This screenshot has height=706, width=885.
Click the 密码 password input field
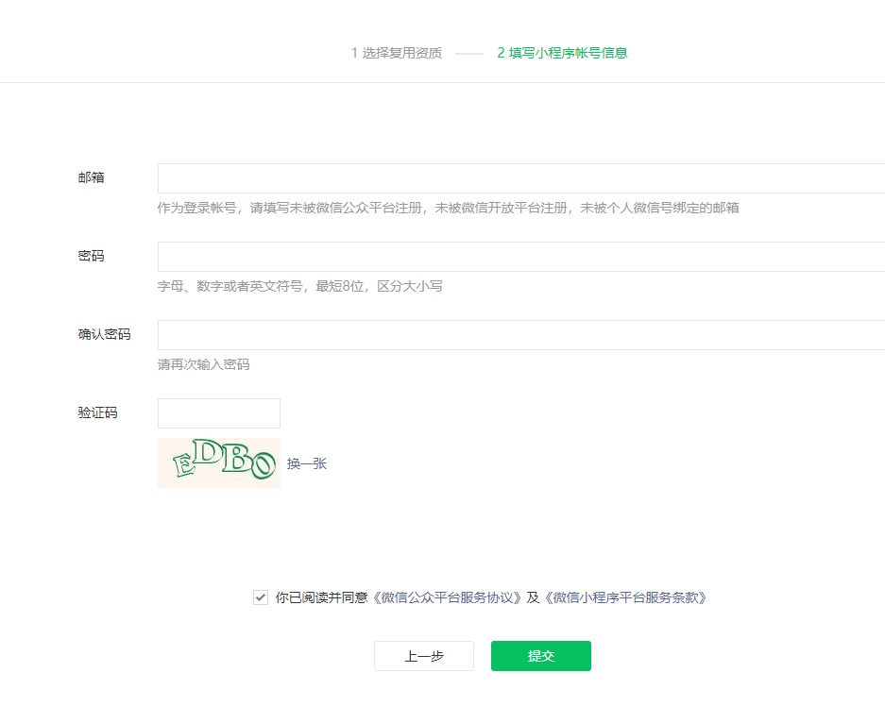pyautogui.click(x=521, y=257)
